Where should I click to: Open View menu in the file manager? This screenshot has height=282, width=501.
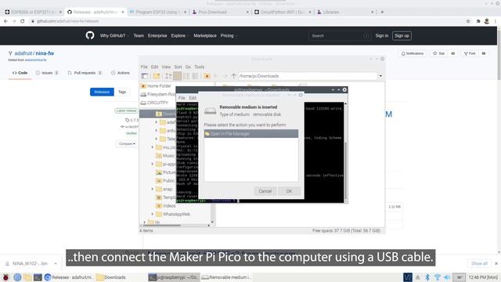pos(166,67)
